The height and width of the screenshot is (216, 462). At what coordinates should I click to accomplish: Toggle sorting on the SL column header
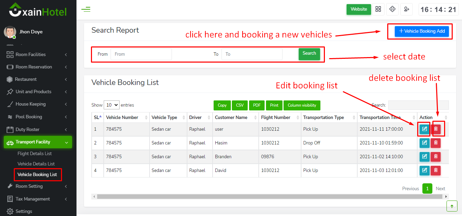97,117
